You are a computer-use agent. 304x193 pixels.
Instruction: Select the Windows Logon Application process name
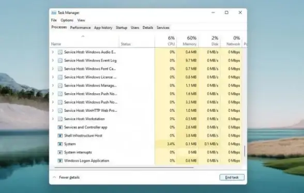(x=87, y=160)
